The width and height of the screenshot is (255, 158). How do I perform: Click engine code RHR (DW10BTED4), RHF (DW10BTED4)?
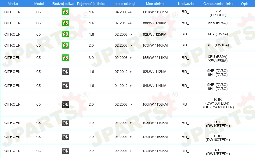(218, 103)
